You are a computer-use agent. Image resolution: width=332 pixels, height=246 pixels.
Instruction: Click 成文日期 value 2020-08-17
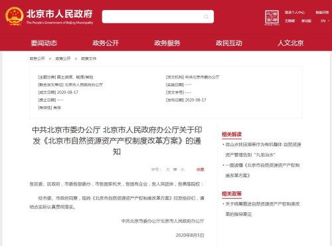(68, 92)
